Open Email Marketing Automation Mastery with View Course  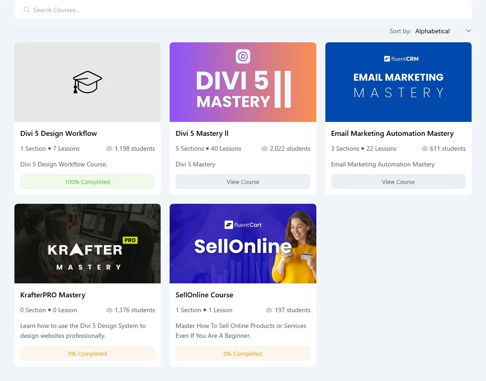398,182
